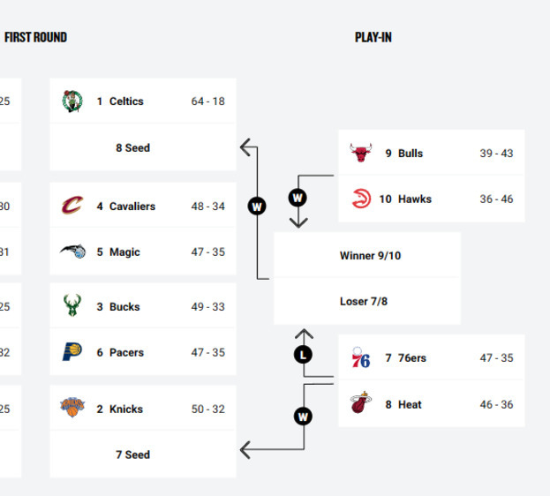The image size is (550, 496).
Task: Select the Play-In column heading
Action: tap(373, 38)
